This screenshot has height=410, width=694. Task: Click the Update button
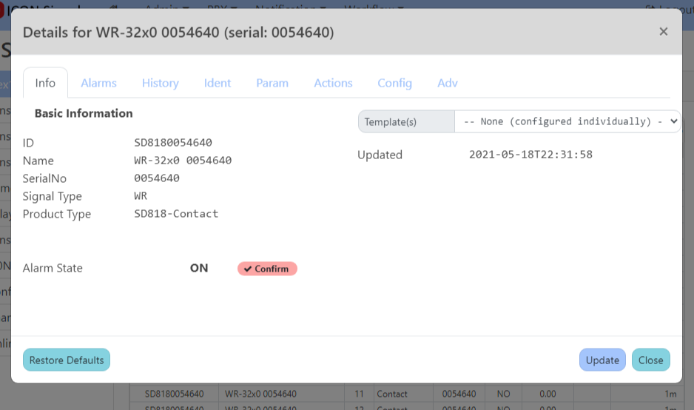[x=602, y=360]
